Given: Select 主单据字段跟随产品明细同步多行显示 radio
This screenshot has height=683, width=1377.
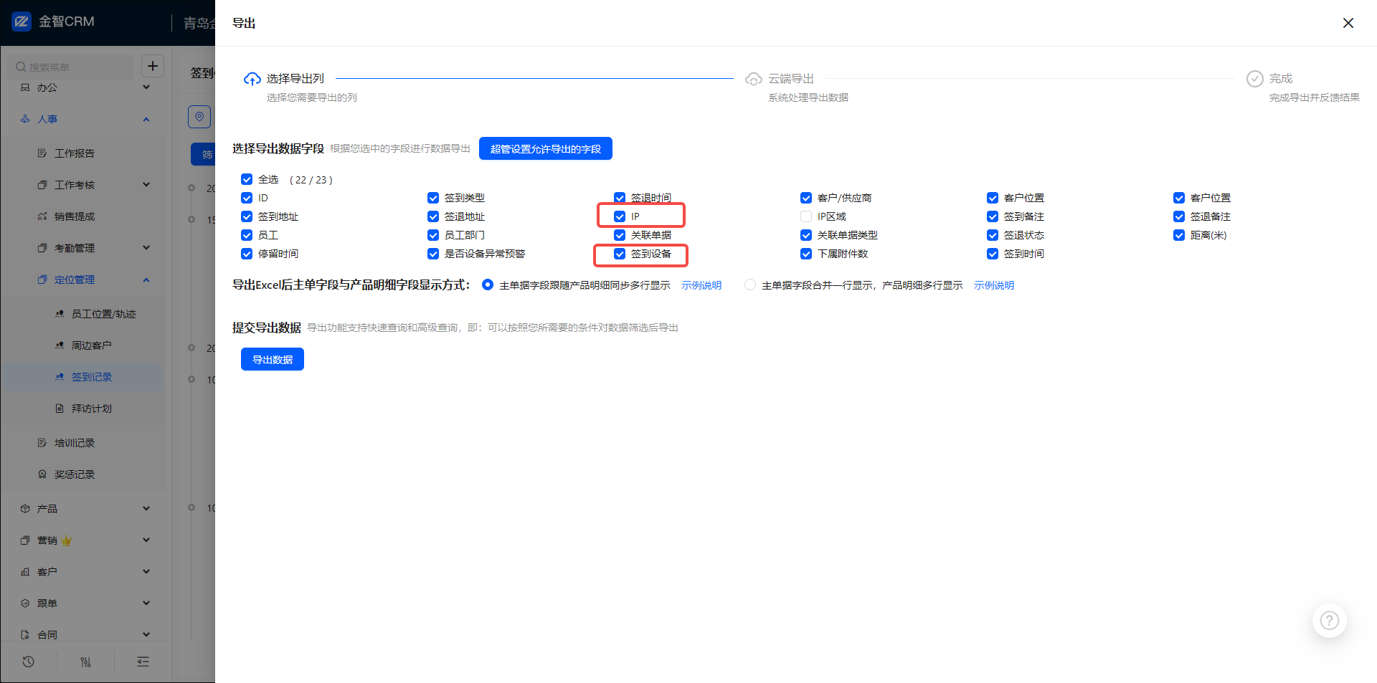Looking at the screenshot, I should tap(488, 285).
